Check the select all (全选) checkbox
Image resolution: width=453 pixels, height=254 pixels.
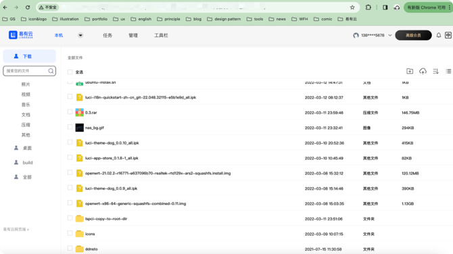[70, 72]
